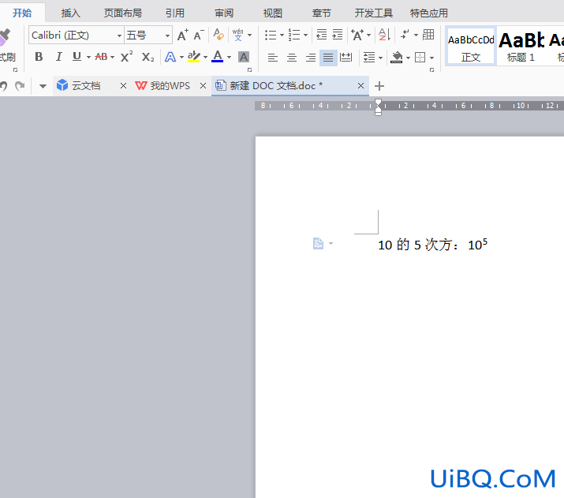Open the 视图 ribbon tab
This screenshot has height=498, width=564.
coord(273,13)
